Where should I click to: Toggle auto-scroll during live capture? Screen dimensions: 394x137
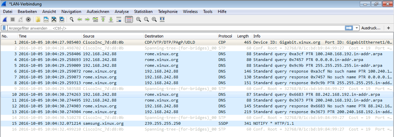[x=119, y=19]
